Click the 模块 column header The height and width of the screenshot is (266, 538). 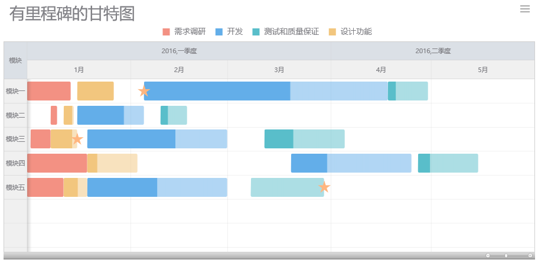[15, 60]
